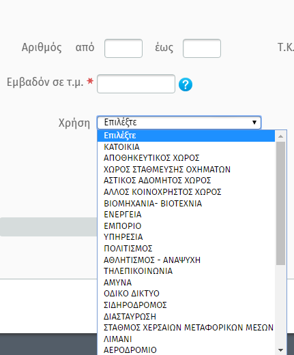Click the blue help question mark icon
The height and width of the screenshot is (355, 294).
click(186, 84)
